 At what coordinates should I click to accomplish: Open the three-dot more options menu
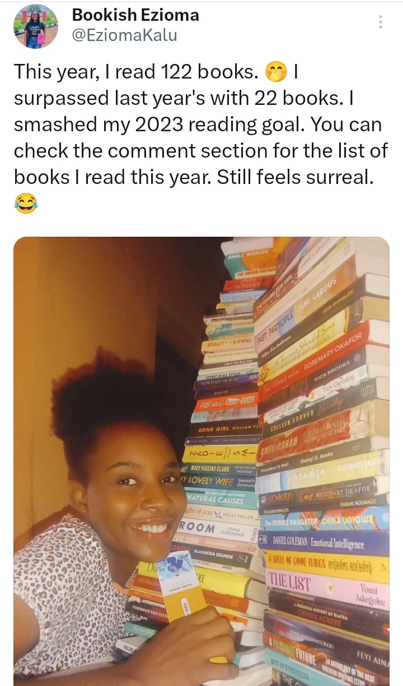click(x=381, y=22)
